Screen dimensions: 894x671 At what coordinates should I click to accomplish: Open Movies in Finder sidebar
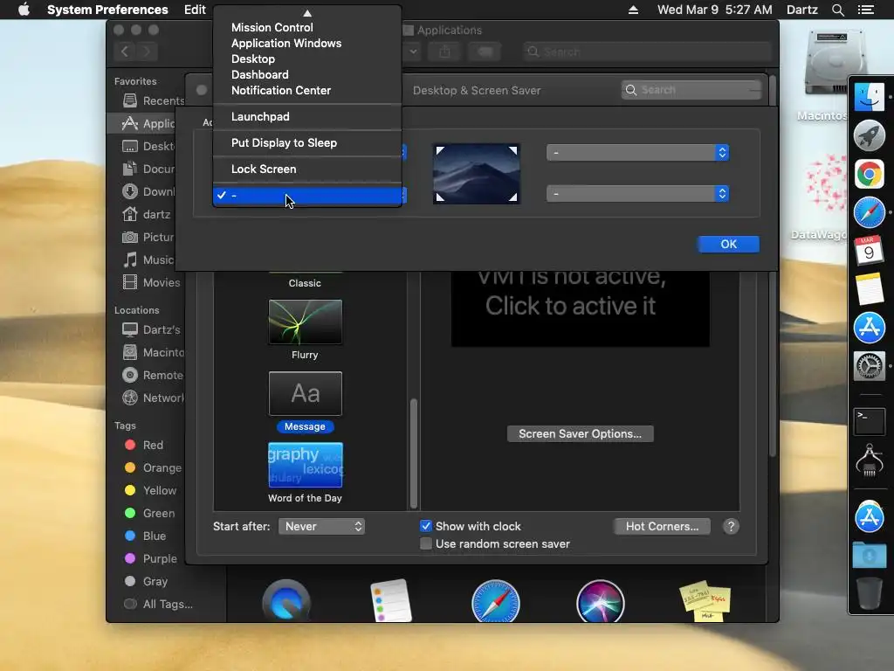pos(152,282)
